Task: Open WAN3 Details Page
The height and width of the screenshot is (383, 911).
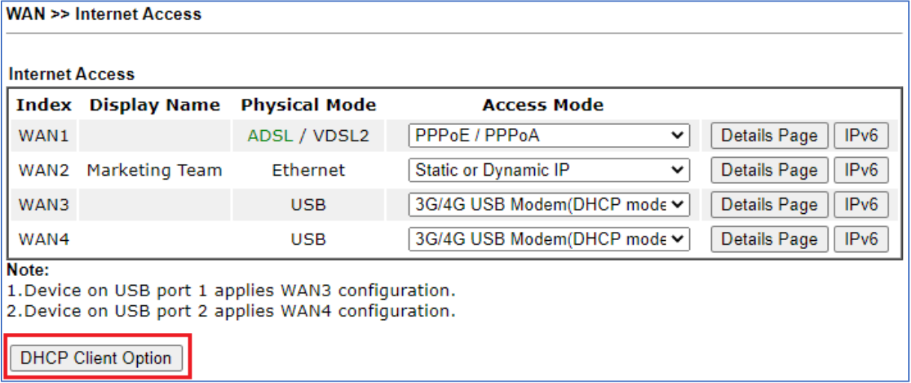Action: pyautogui.click(x=769, y=205)
